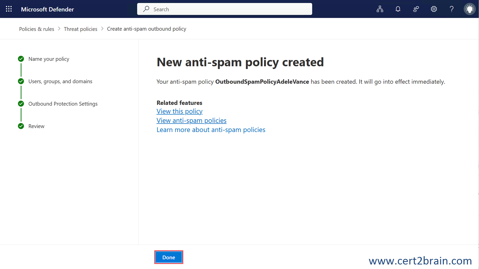Navigate to Threat policies breadcrumb
479x269 pixels.
pyautogui.click(x=80, y=29)
